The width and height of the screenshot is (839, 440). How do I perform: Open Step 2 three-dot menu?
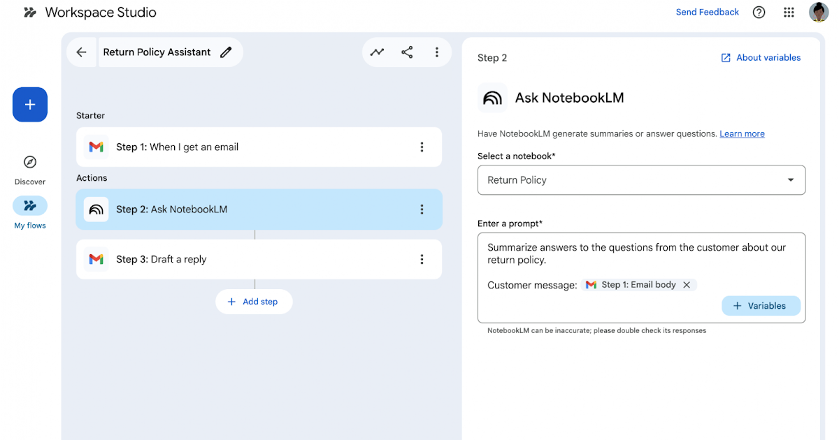(x=422, y=210)
